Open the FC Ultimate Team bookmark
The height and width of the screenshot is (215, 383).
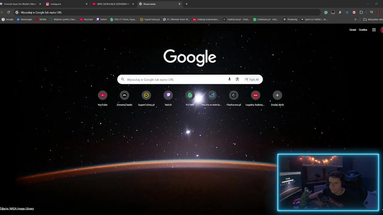pos(176,19)
